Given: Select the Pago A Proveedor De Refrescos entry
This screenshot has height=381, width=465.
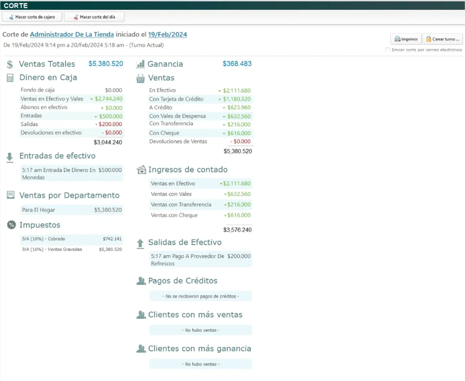Looking at the screenshot, I should (x=200, y=260).
